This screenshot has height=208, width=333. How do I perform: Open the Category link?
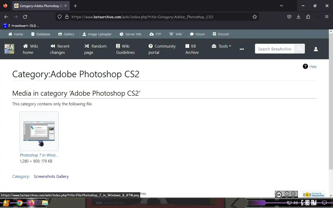(21, 176)
